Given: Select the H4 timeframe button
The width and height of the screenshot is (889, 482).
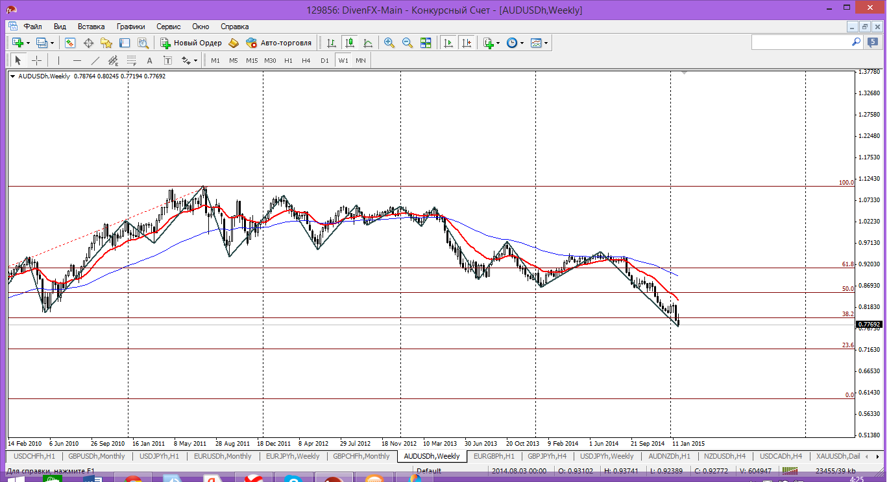Looking at the screenshot, I should click(306, 60).
